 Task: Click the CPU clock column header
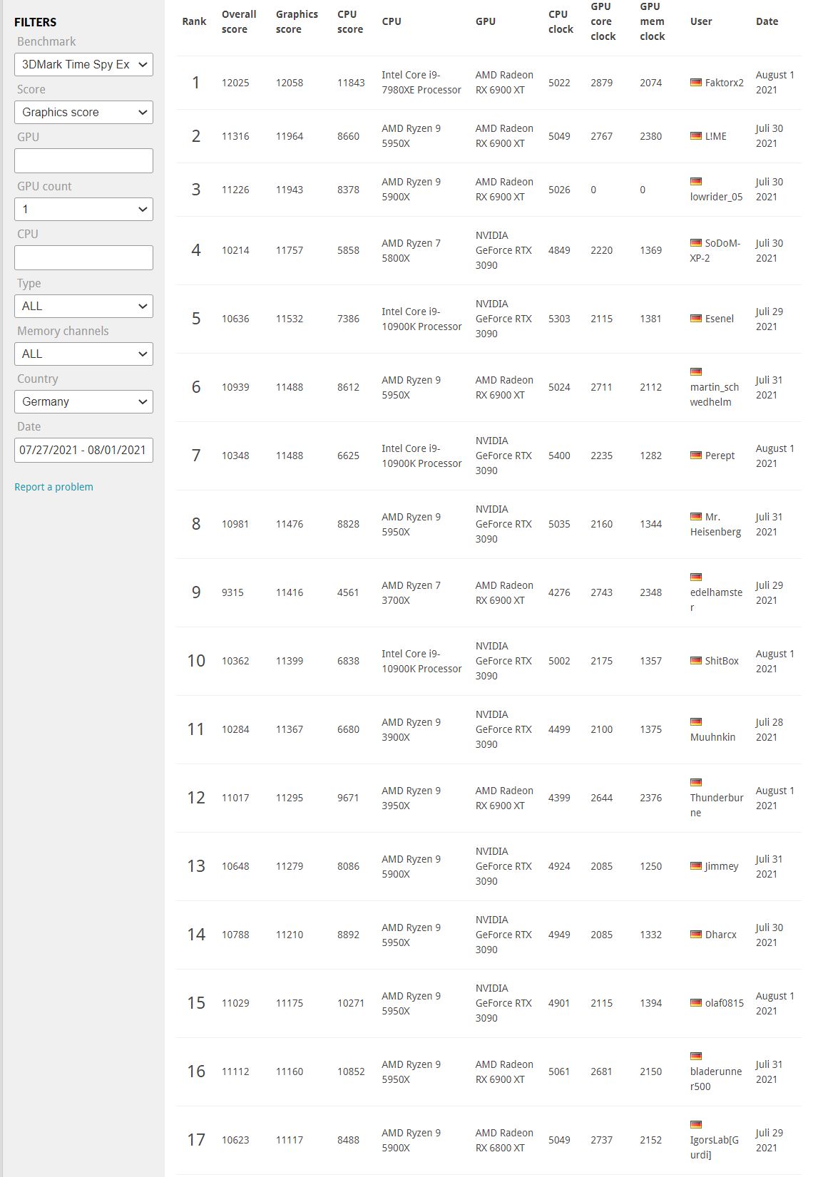point(561,21)
